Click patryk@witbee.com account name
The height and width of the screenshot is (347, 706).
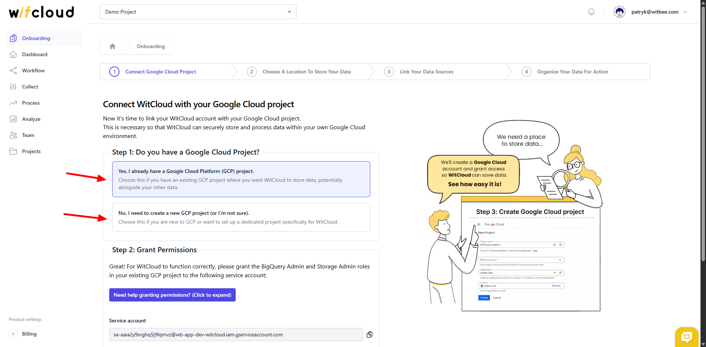(655, 12)
